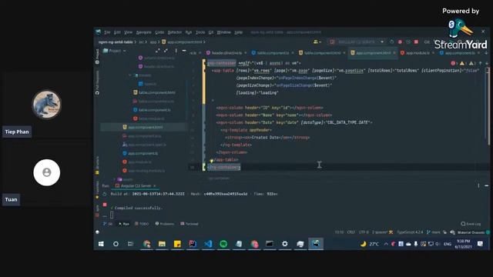Open Visual Studio Code from taskbar
493x277 pixels.
pyautogui.click(x=208, y=244)
